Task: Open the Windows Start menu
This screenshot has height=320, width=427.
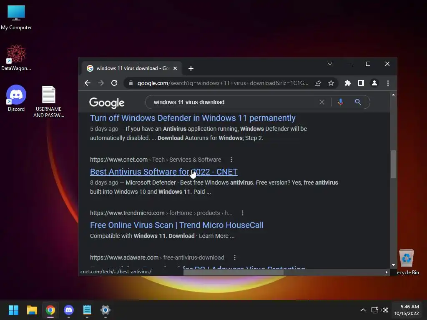Action: 13,310
